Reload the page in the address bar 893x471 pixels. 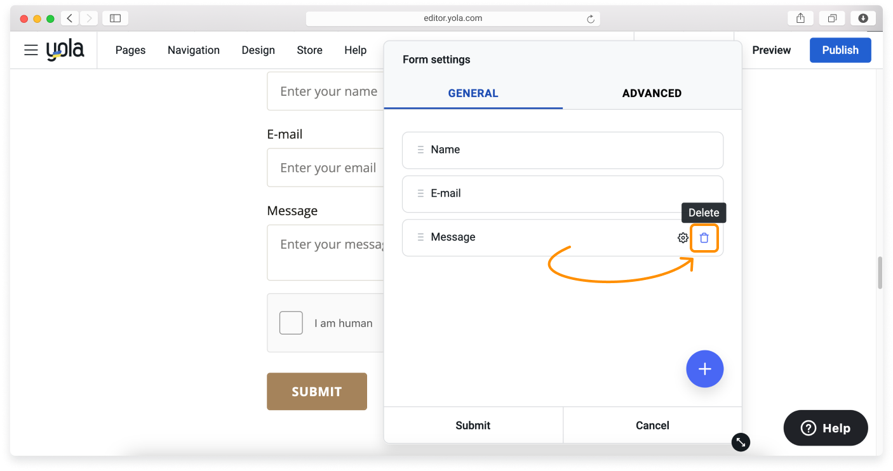pos(590,19)
